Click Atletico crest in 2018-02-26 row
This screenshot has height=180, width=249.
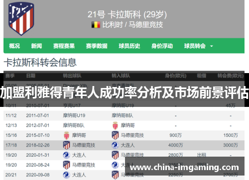66,145
